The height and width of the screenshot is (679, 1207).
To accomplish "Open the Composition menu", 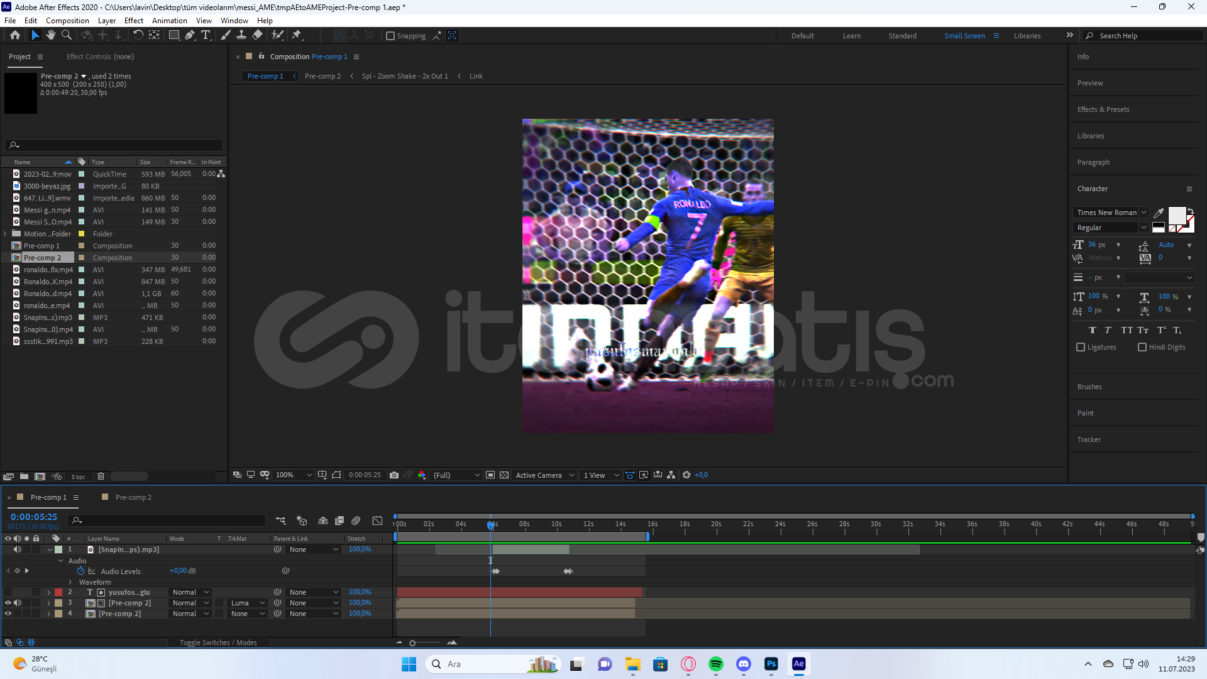I will tap(67, 21).
